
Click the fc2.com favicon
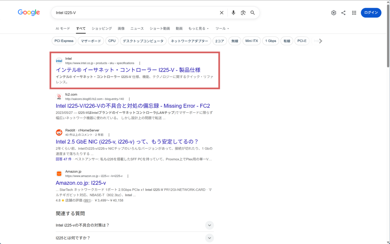pyautogui.click(x=59, y=97)
